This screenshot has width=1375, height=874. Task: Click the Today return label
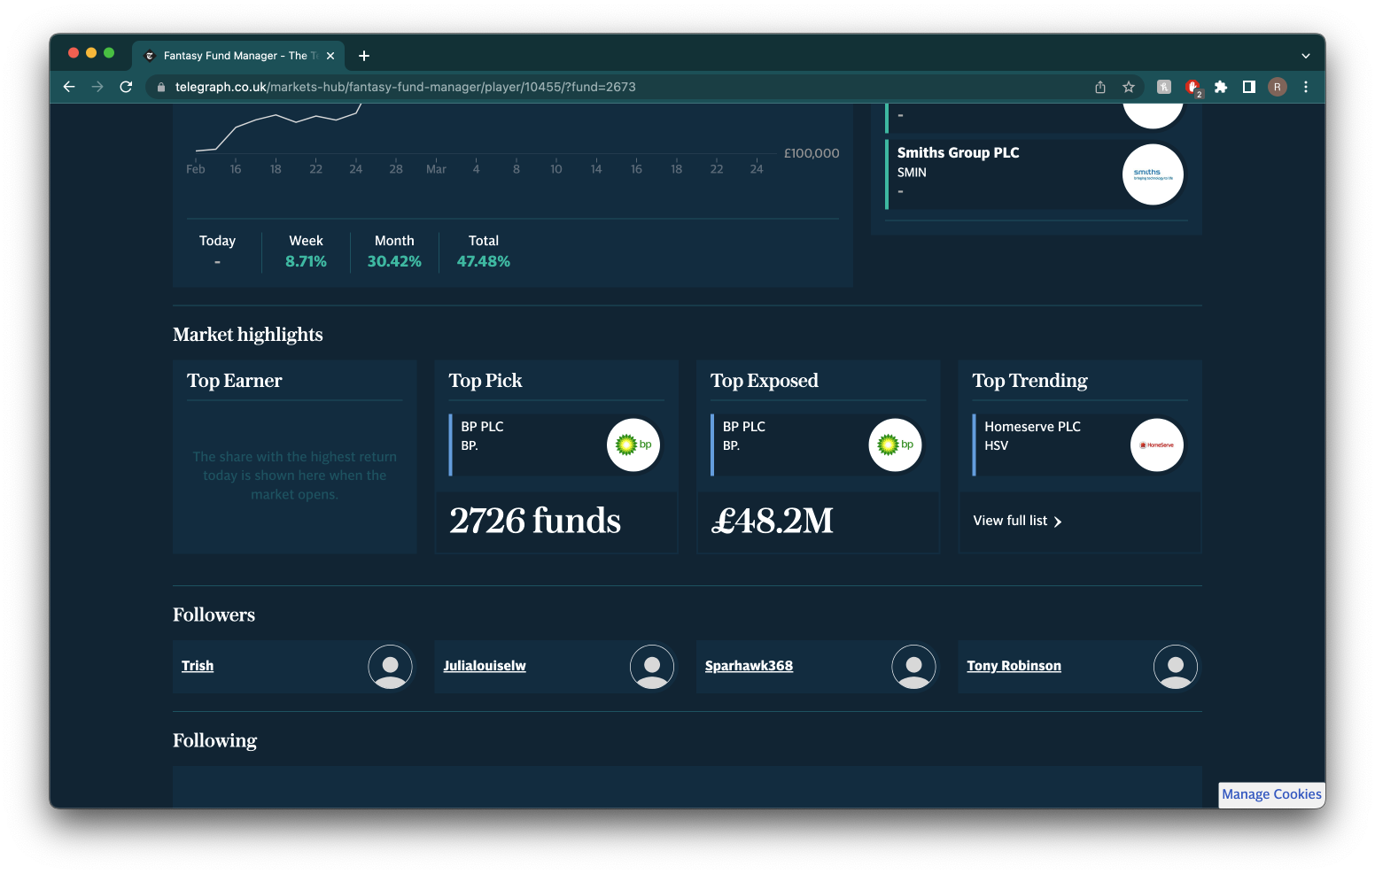217,241
